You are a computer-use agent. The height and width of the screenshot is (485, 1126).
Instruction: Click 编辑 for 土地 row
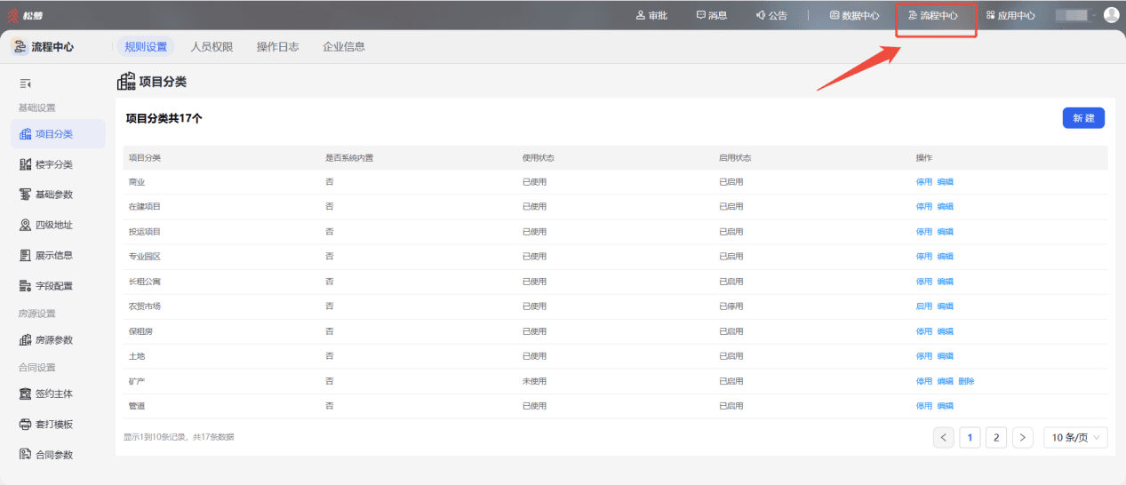[945, 356]
